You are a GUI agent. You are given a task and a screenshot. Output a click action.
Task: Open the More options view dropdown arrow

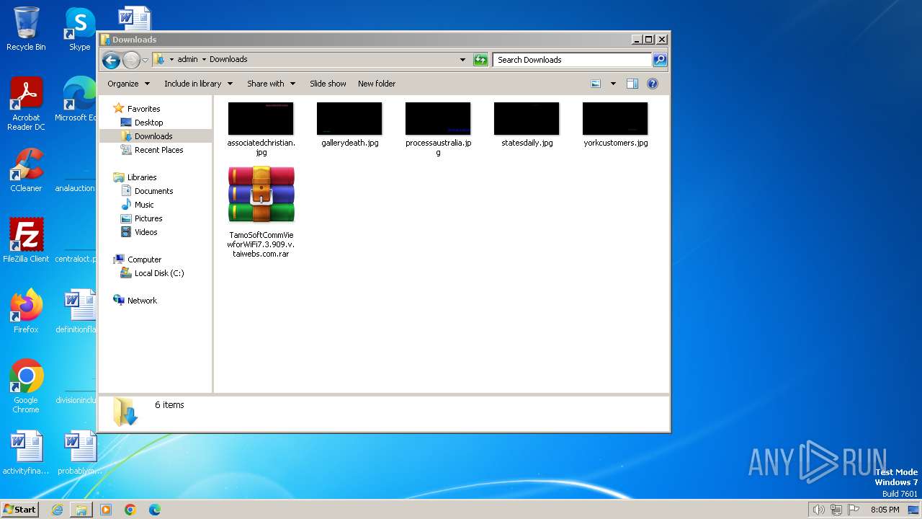[x=613, y=84]
